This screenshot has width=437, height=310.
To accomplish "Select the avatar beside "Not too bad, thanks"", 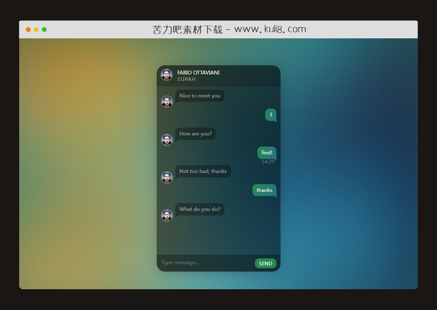I will pyautogui.click(x=167, y=177).
